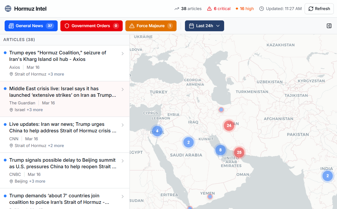Image resolution: width=337 pixels, height=209 pixels.
Task: Click the critical alerts warning triangle icon
Action: pyautogui.click(x=209, y=9)
